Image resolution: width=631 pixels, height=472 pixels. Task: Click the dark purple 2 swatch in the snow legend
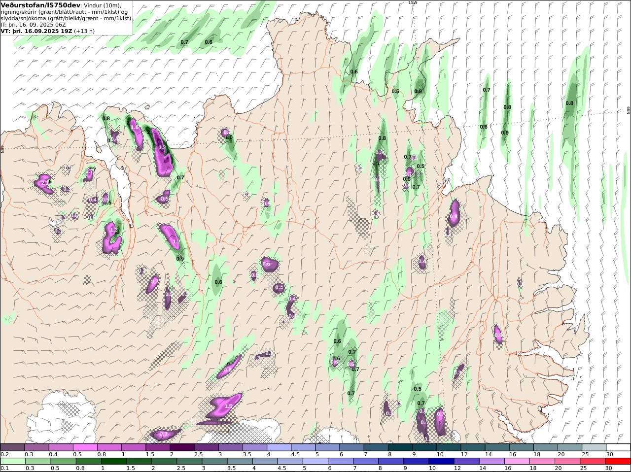tap(182, 447)
